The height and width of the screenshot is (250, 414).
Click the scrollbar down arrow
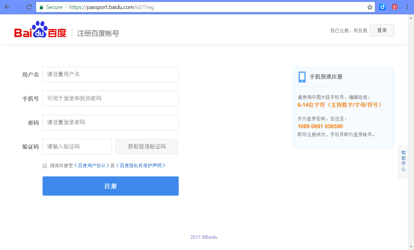click(x=411, y=247)
